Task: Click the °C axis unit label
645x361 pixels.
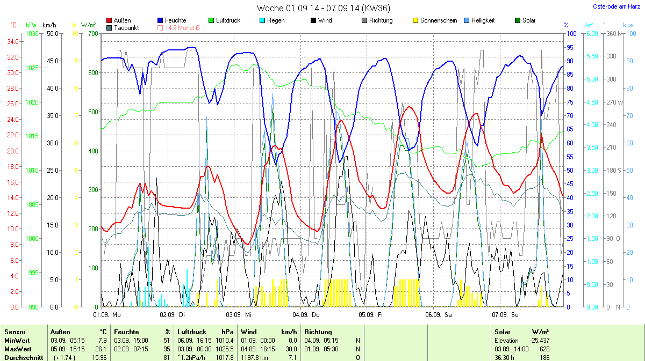Action: tap(13, 25)
